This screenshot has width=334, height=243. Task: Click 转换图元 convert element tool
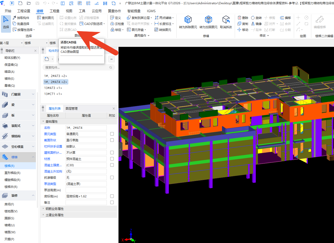click(x=163, y=30)
